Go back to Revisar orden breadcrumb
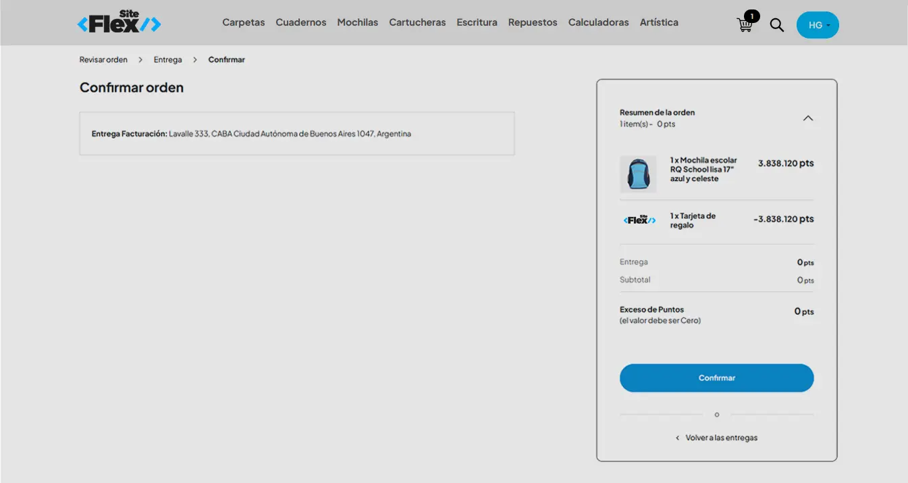 (x=103, y=59)
